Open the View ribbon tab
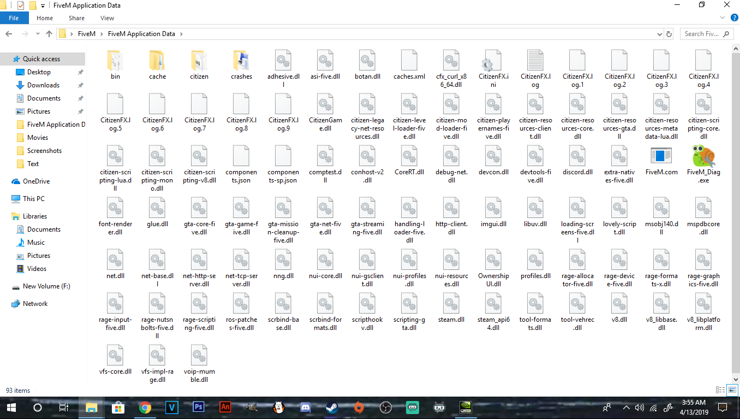 (x=107, y=18)
